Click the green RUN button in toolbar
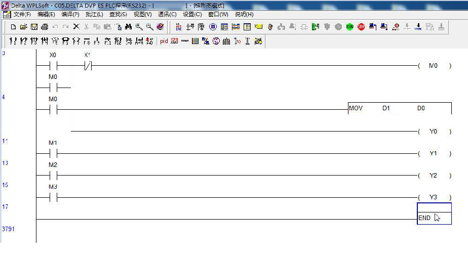The height and width of the screenshot is (257, 468). pyautogui.click(x=349, y=27)
